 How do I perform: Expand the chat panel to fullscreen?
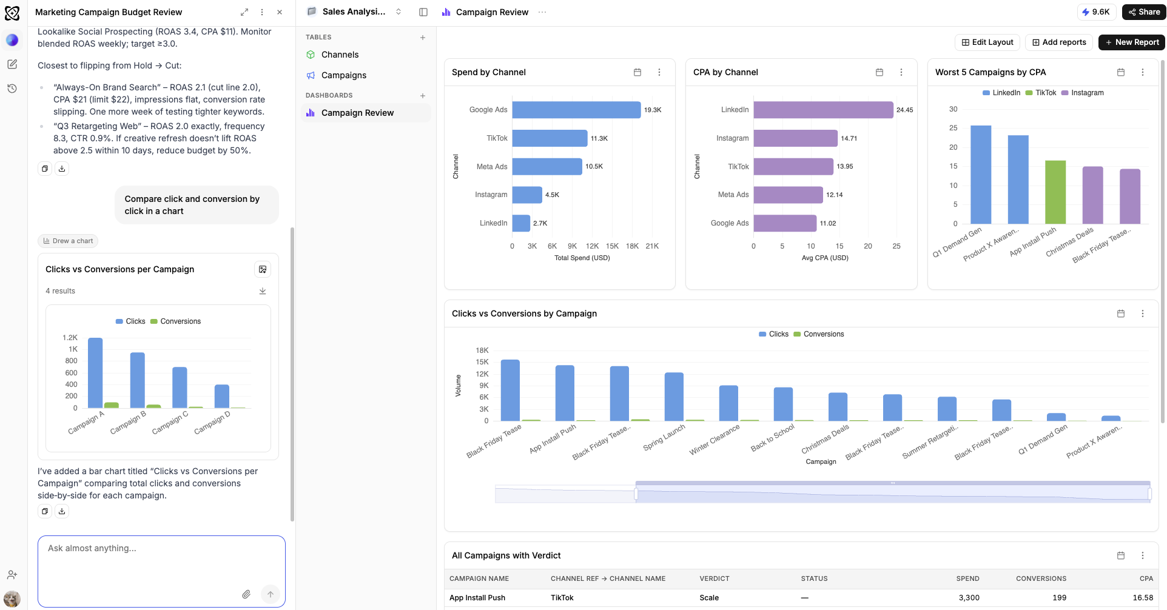click(x=244, y=12)
